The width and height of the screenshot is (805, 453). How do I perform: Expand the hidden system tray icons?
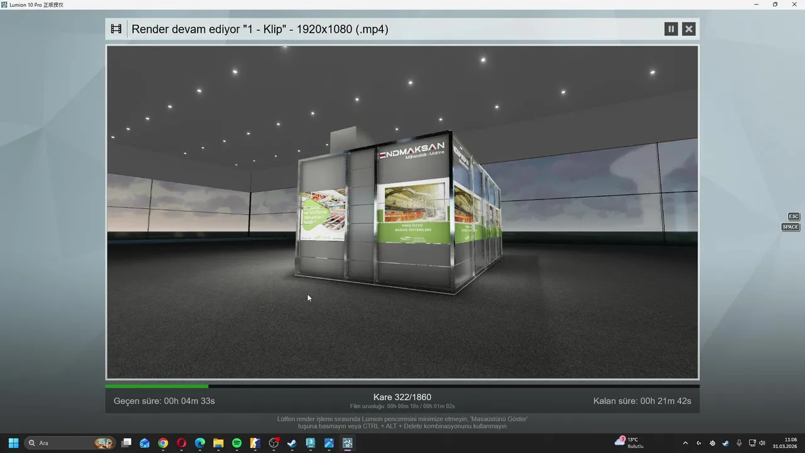tap(686, 443)
